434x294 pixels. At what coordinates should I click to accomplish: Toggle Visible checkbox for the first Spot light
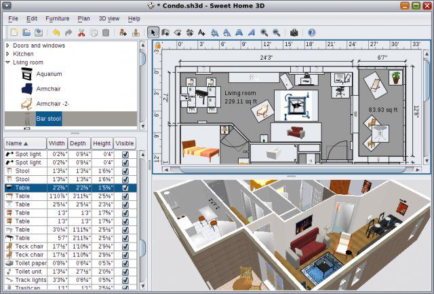point(125,154)
